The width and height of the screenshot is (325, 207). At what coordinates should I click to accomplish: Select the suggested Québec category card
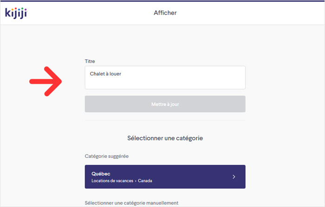[x=165, y=176]
